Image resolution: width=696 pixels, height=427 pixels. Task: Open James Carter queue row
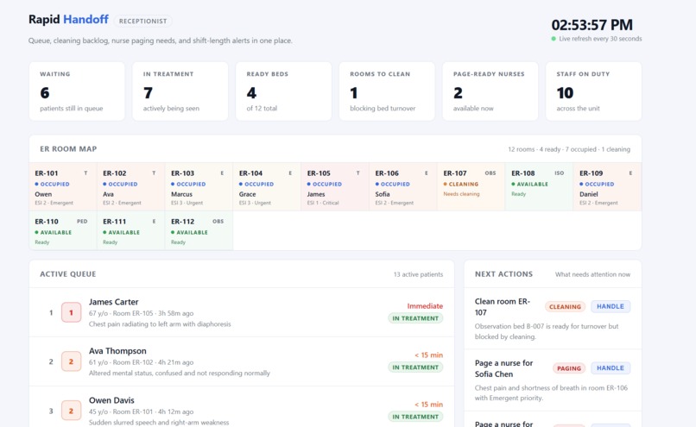[x=242, y=312]
